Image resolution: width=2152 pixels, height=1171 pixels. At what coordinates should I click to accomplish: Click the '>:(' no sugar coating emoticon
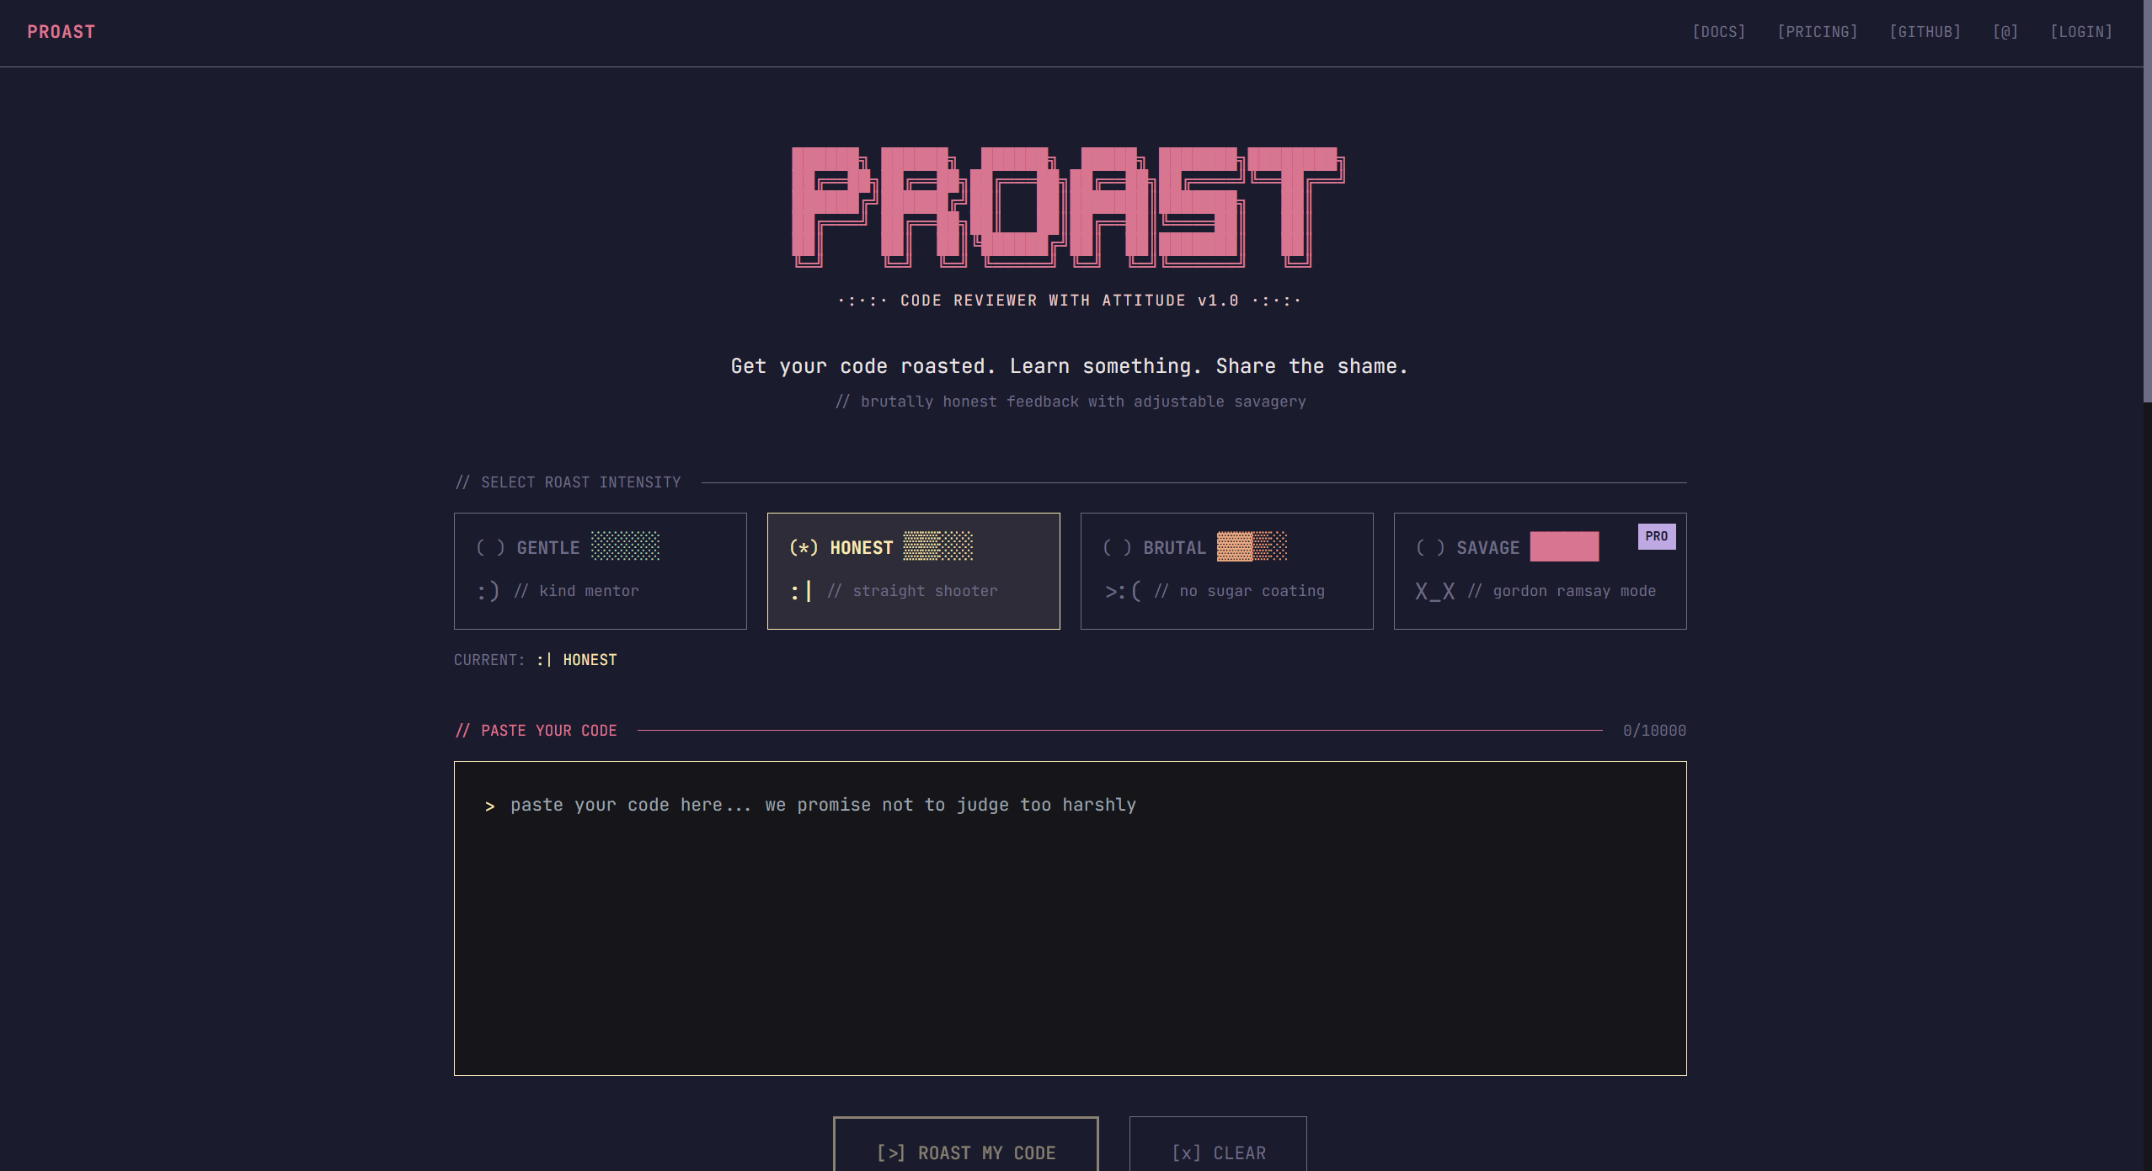1121,590
